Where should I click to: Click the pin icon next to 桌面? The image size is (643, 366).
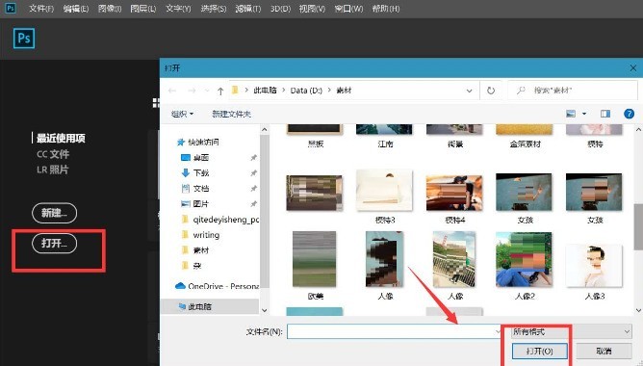(x=253, y=158)
